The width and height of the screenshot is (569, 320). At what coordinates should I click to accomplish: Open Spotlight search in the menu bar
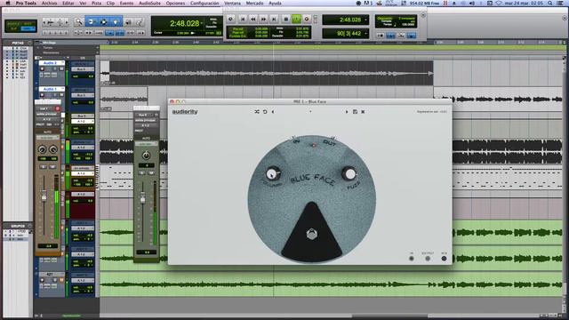point(550,3)
